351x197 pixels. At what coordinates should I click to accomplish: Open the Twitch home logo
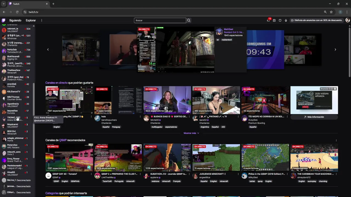point(4,20)
